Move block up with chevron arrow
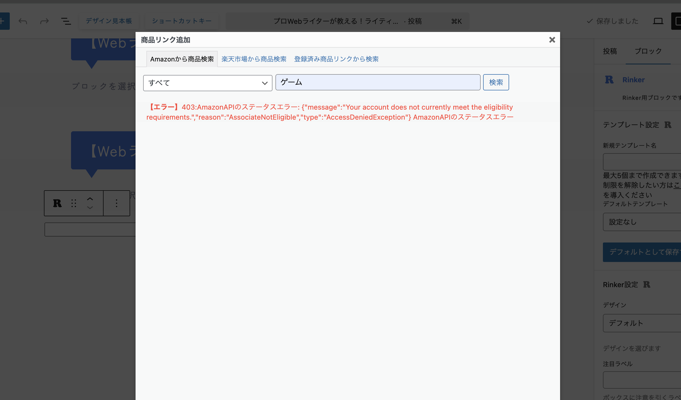681x400 pixels. click(x=90, y=199)
